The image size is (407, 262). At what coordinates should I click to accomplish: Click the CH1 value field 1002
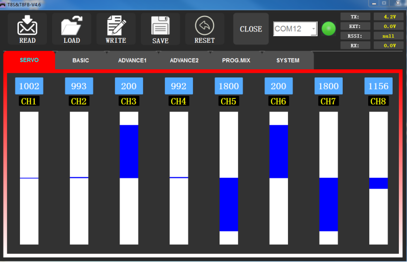29,86
